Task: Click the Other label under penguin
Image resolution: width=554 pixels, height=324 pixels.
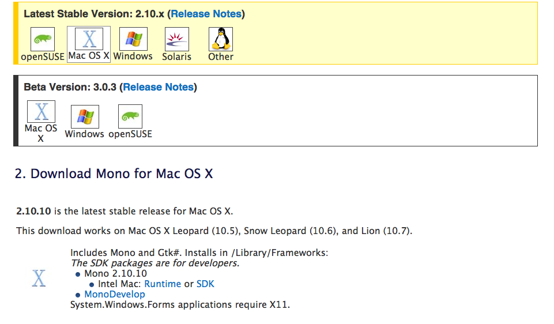Action: (221, 56)
